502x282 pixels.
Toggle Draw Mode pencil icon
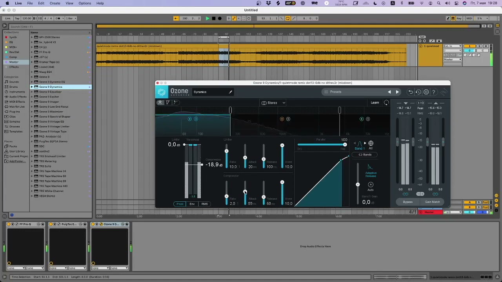pyautogui.click(x=448, y=18)
